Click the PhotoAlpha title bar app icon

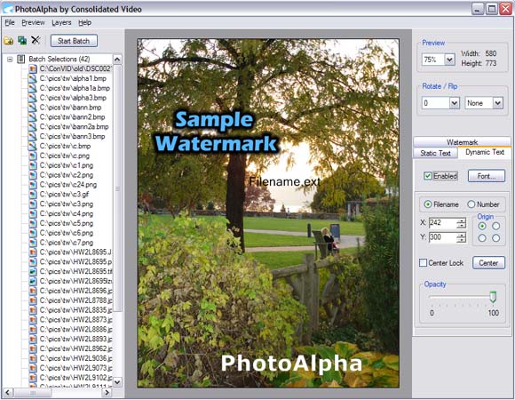(7, 8)
